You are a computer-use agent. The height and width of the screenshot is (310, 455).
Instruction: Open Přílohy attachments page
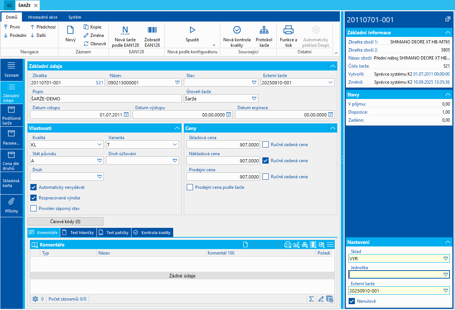click(x=11, y=206)
